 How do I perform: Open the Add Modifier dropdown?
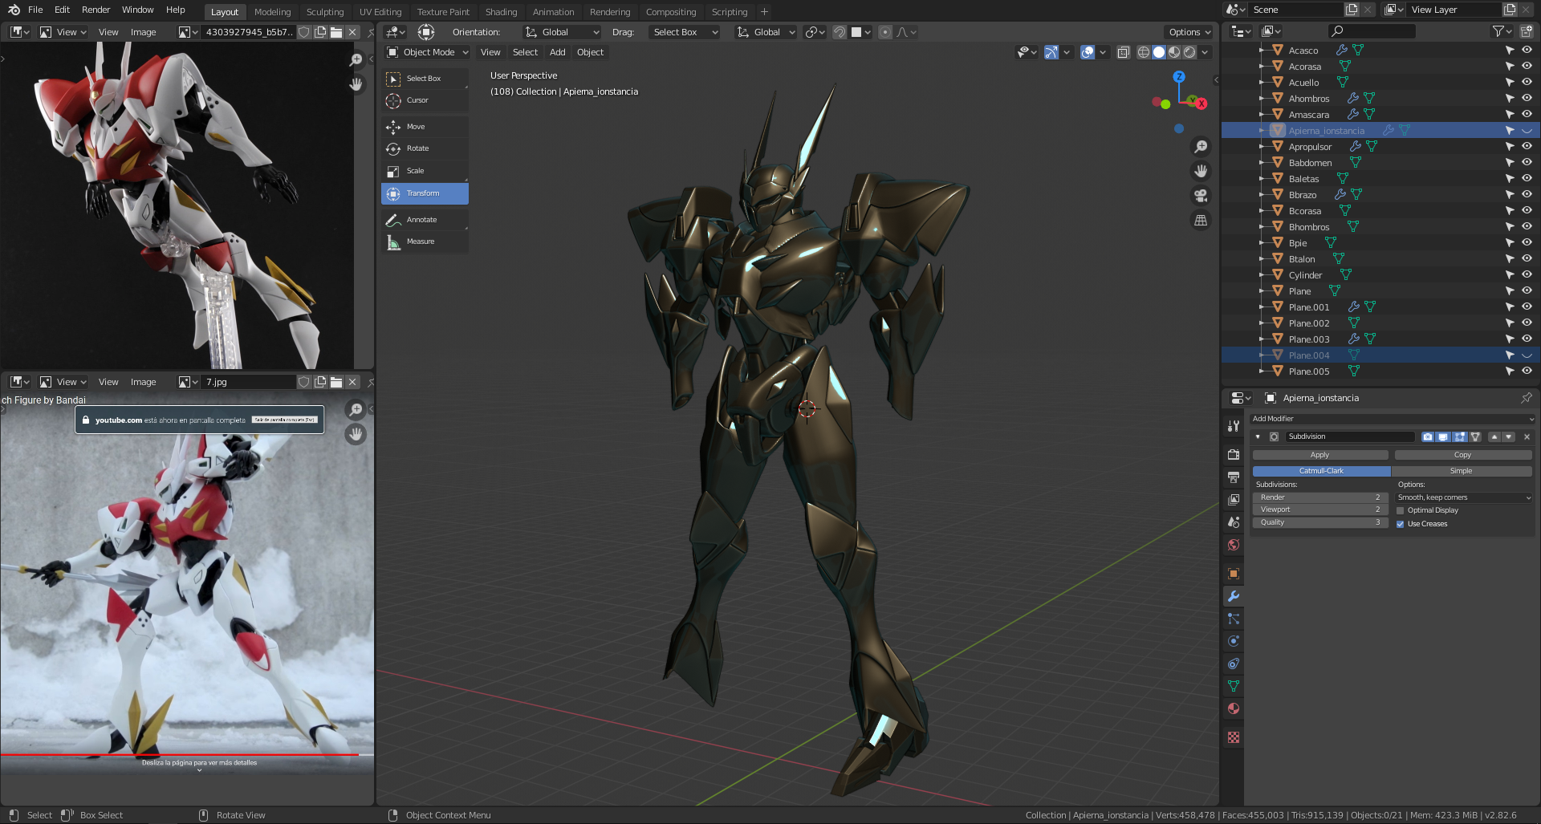click(1392, 419)
